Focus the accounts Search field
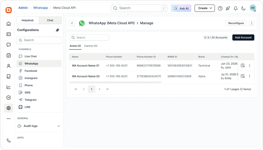Image resolution: width=263 pixels, height=150 pixels. click(x=89, y=37)
